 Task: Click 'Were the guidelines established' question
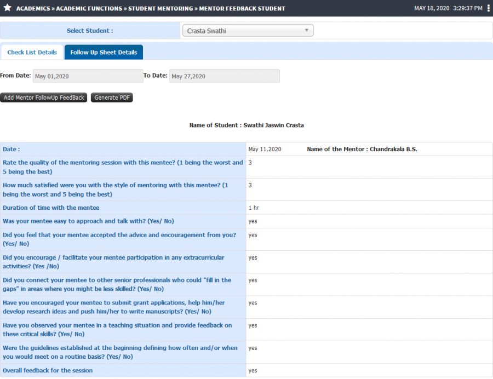120,352
